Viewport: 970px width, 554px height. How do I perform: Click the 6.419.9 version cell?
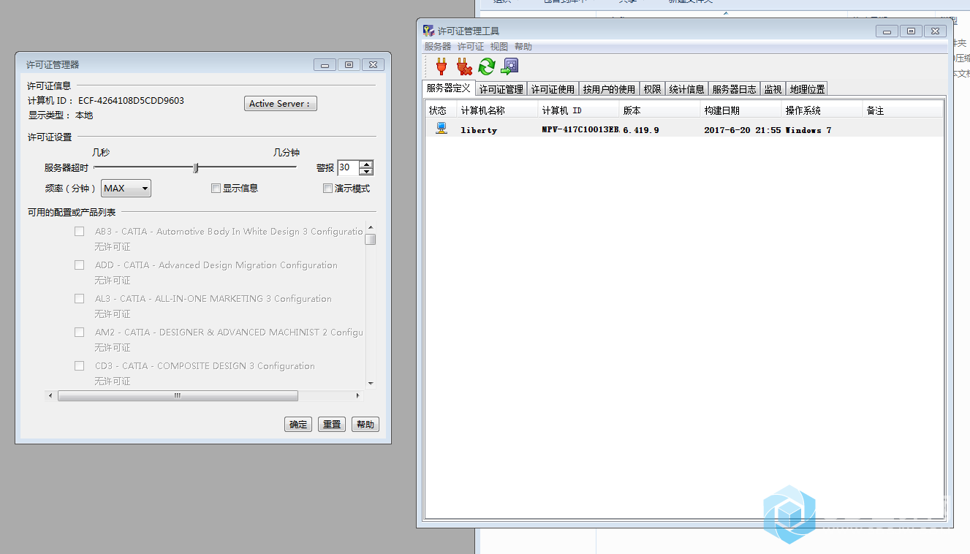641,130
